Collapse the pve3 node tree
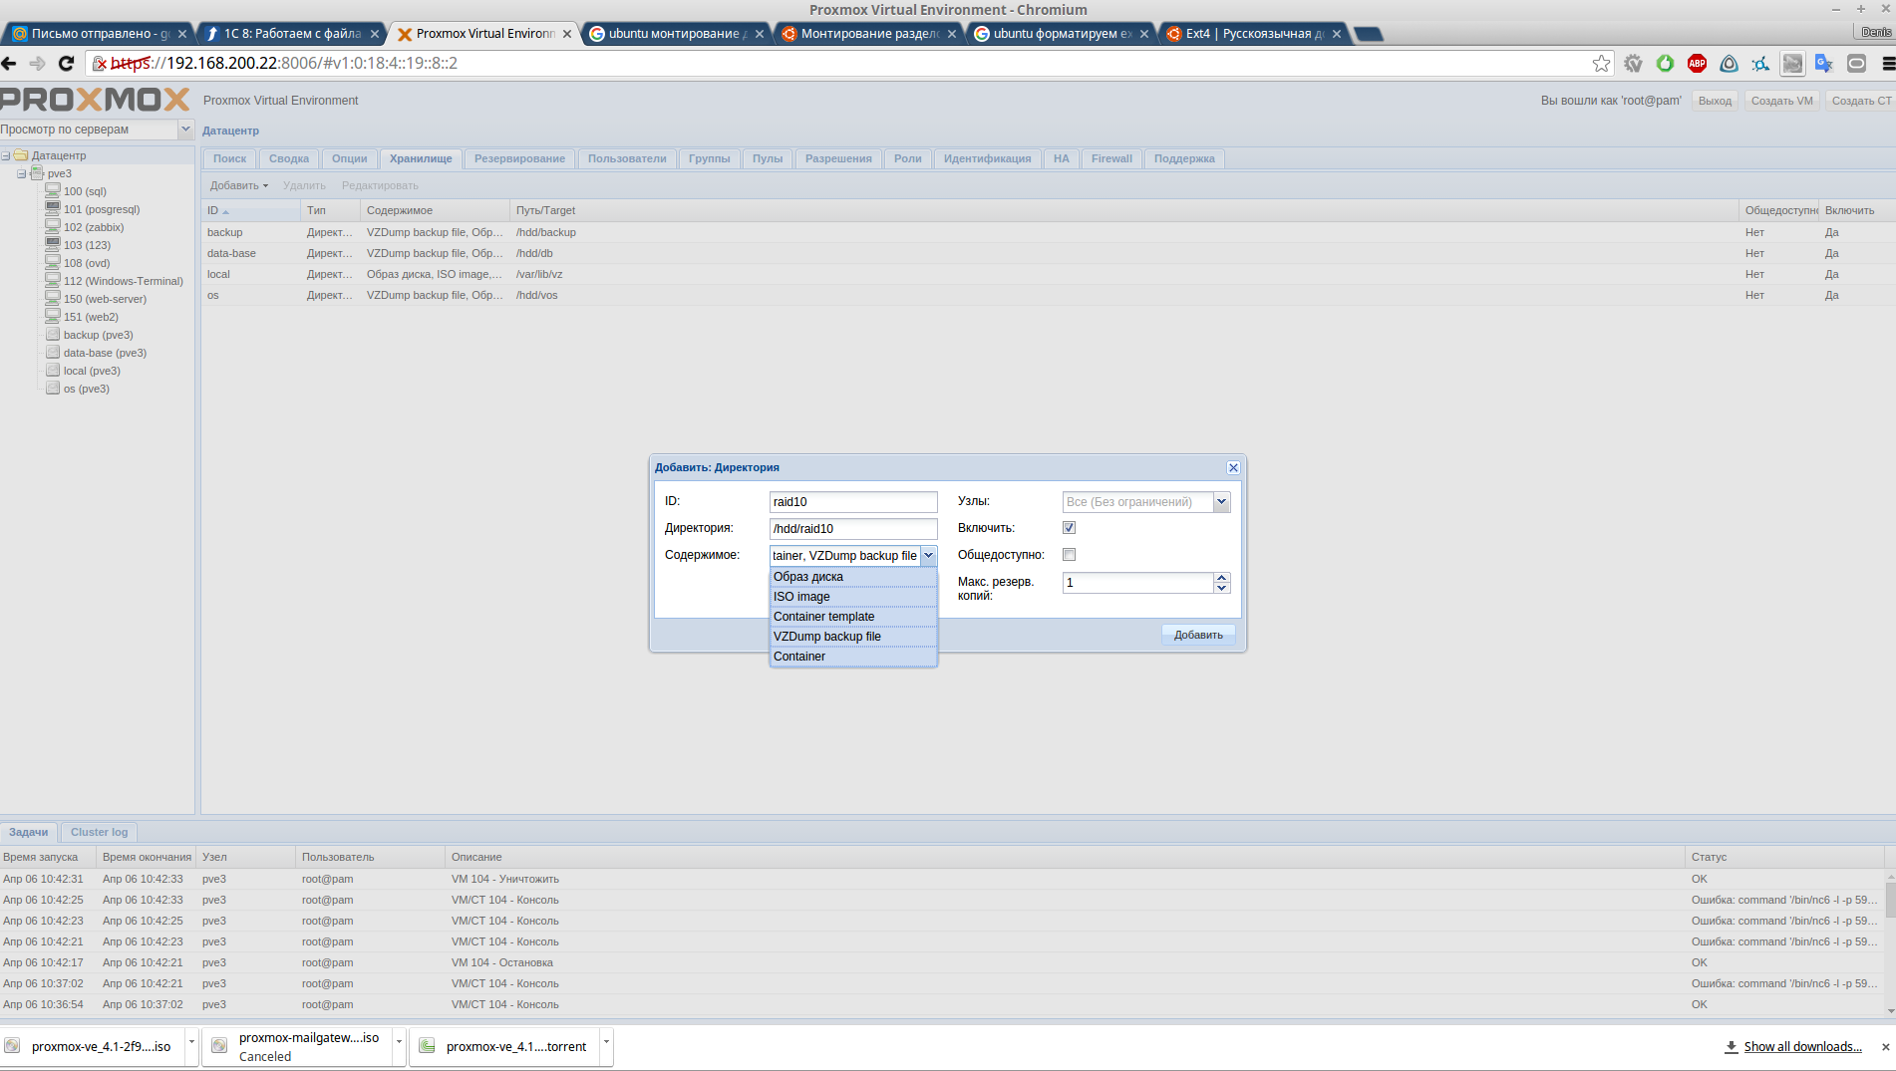The width and height of the screenshot is (1896, 1071). 21,173
